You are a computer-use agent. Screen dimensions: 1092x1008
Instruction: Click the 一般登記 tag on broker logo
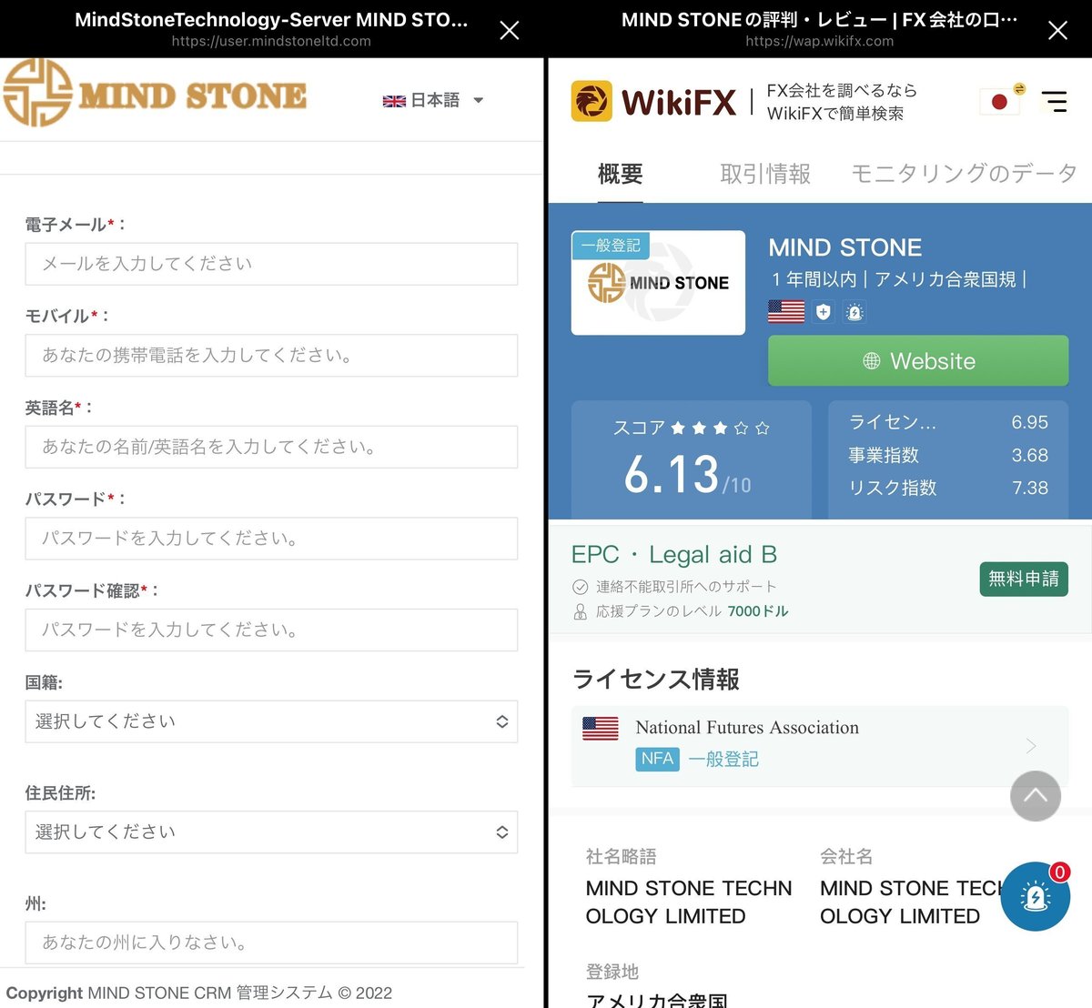click(x=611, y=246)
